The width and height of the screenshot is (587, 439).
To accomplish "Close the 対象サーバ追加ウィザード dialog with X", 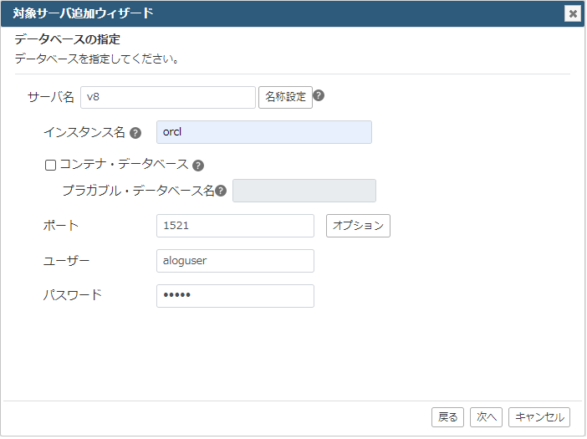I will click(573, 14).
